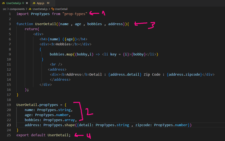The image size is (225, 141).
Task: Open the UserDetail.js breadcrumb dropdown
Action: 40,9
